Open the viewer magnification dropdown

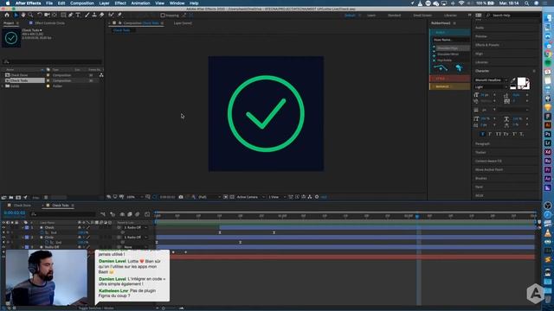[135, 197]
